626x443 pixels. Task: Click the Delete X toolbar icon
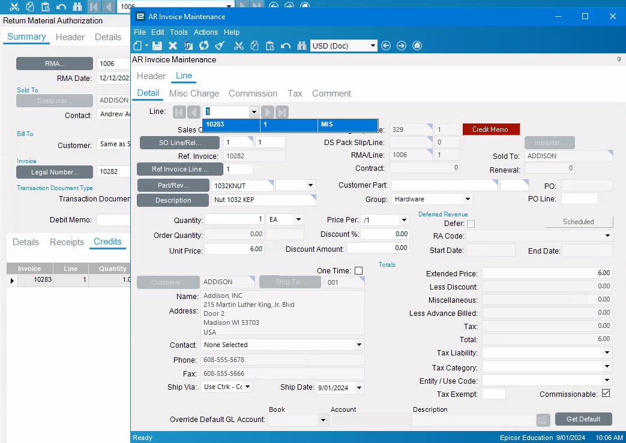click(x=173, y=46)
